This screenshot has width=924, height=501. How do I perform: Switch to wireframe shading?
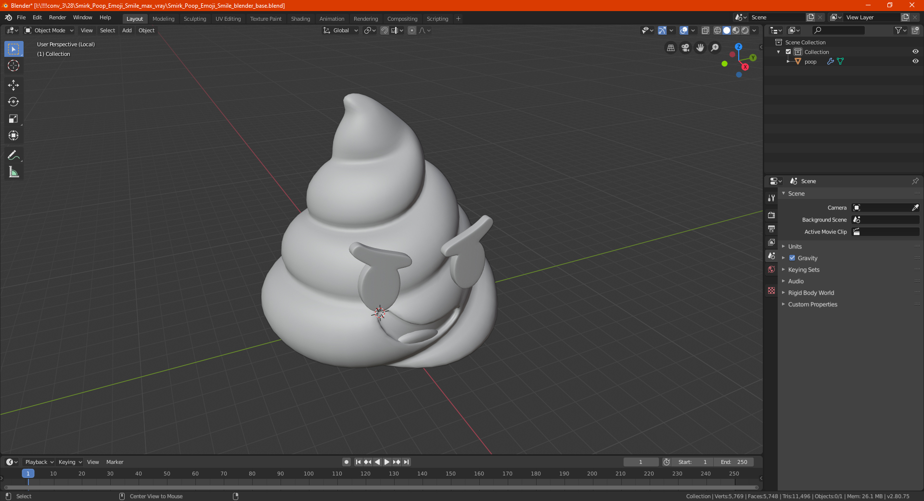[x=718, y=30]
